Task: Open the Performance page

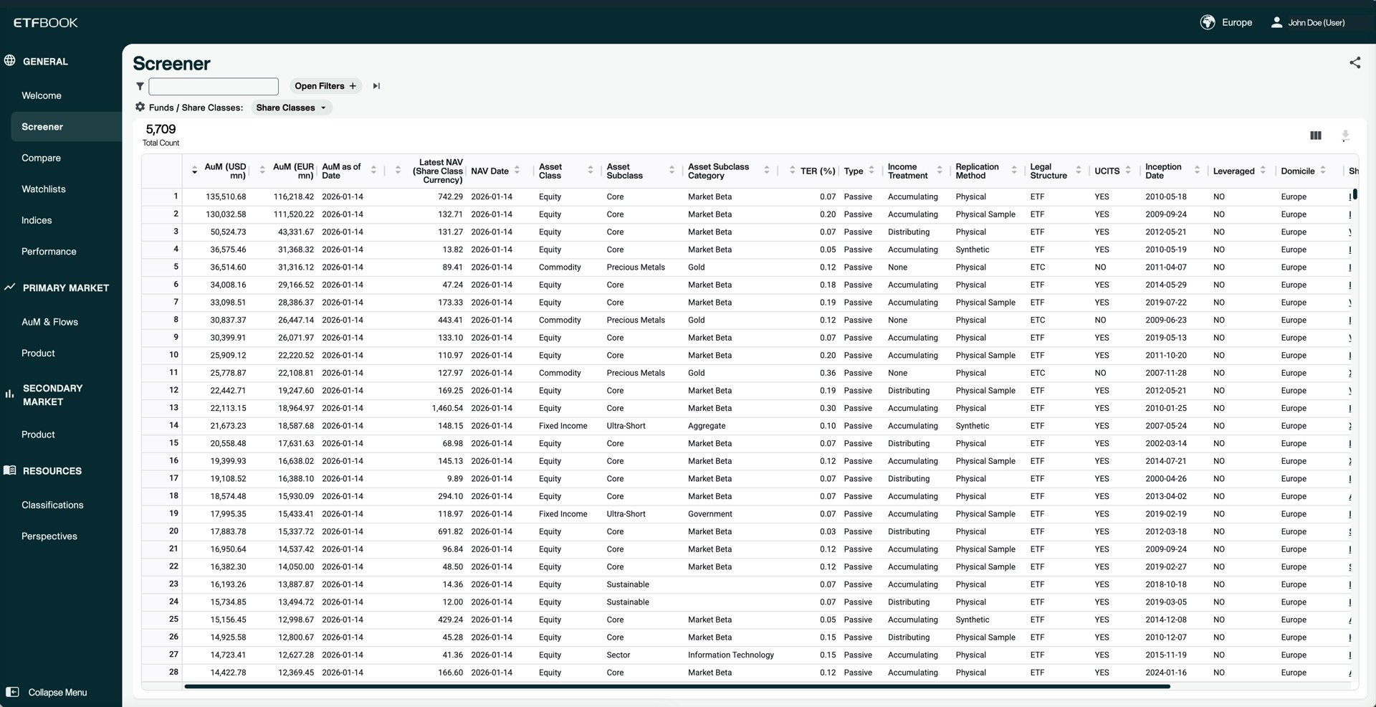Action: [x=49, y=252]
